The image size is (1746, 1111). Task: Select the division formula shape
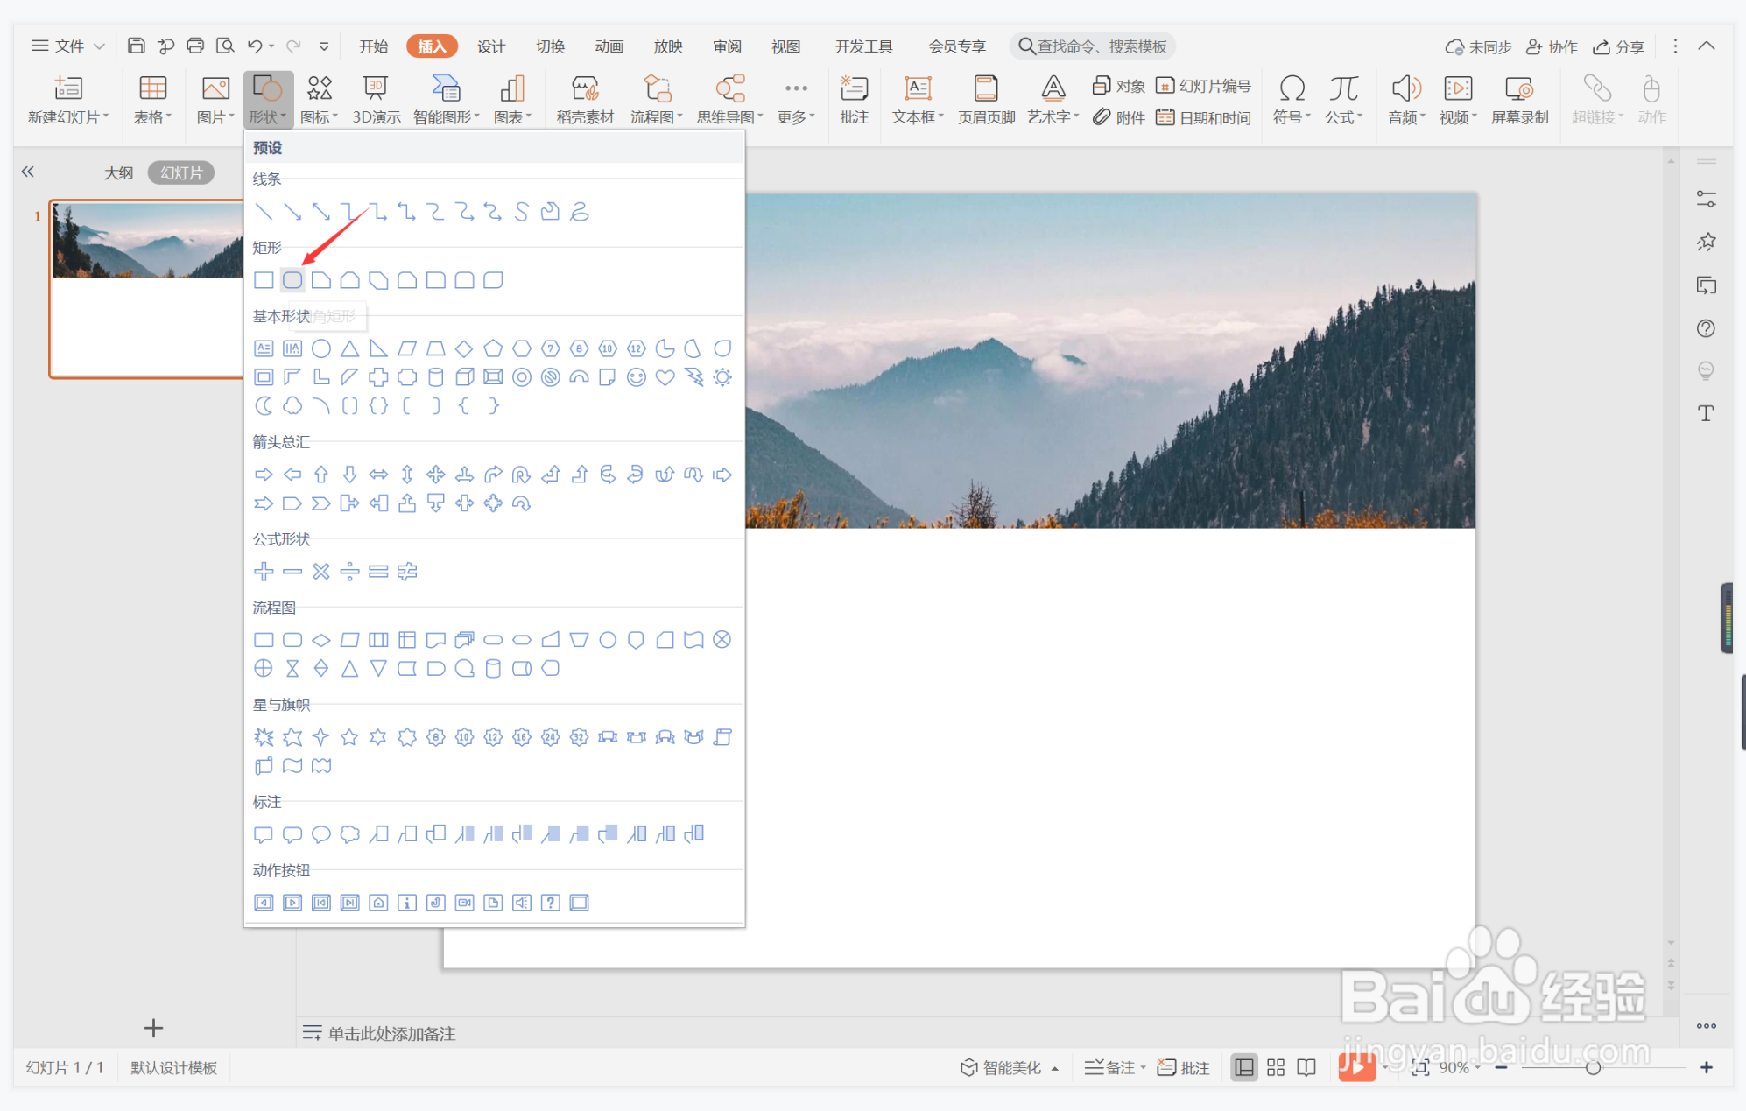point(349,572)
